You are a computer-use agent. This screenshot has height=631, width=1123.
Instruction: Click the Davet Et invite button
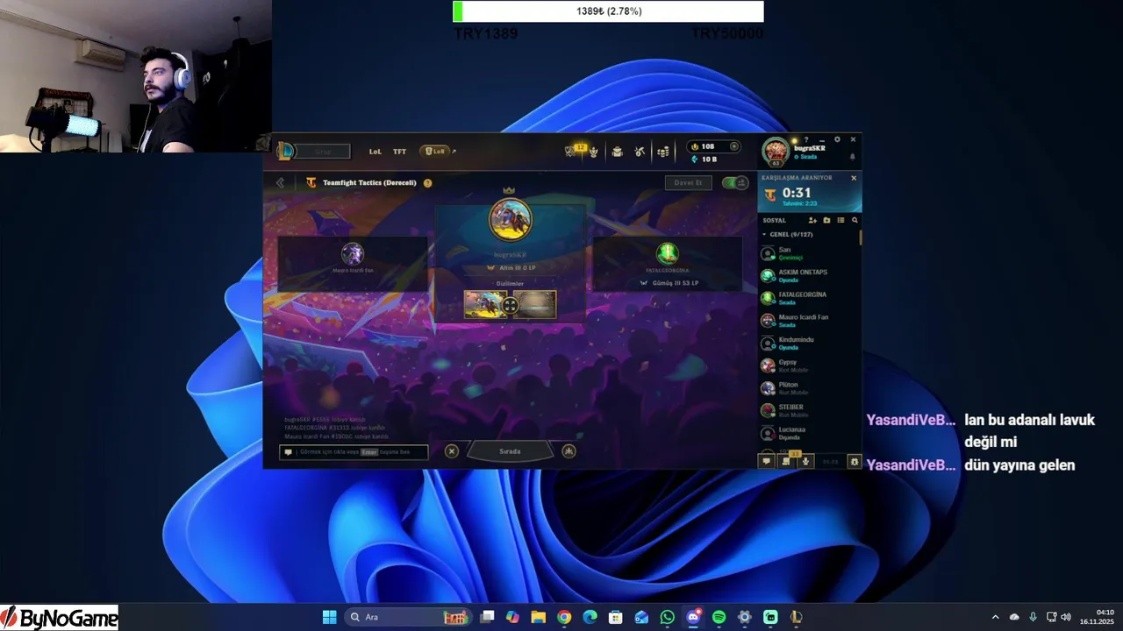(688, 182)
